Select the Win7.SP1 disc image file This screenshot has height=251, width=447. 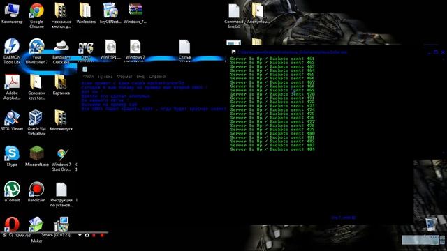pyautogui.click(x=110, y=50)
